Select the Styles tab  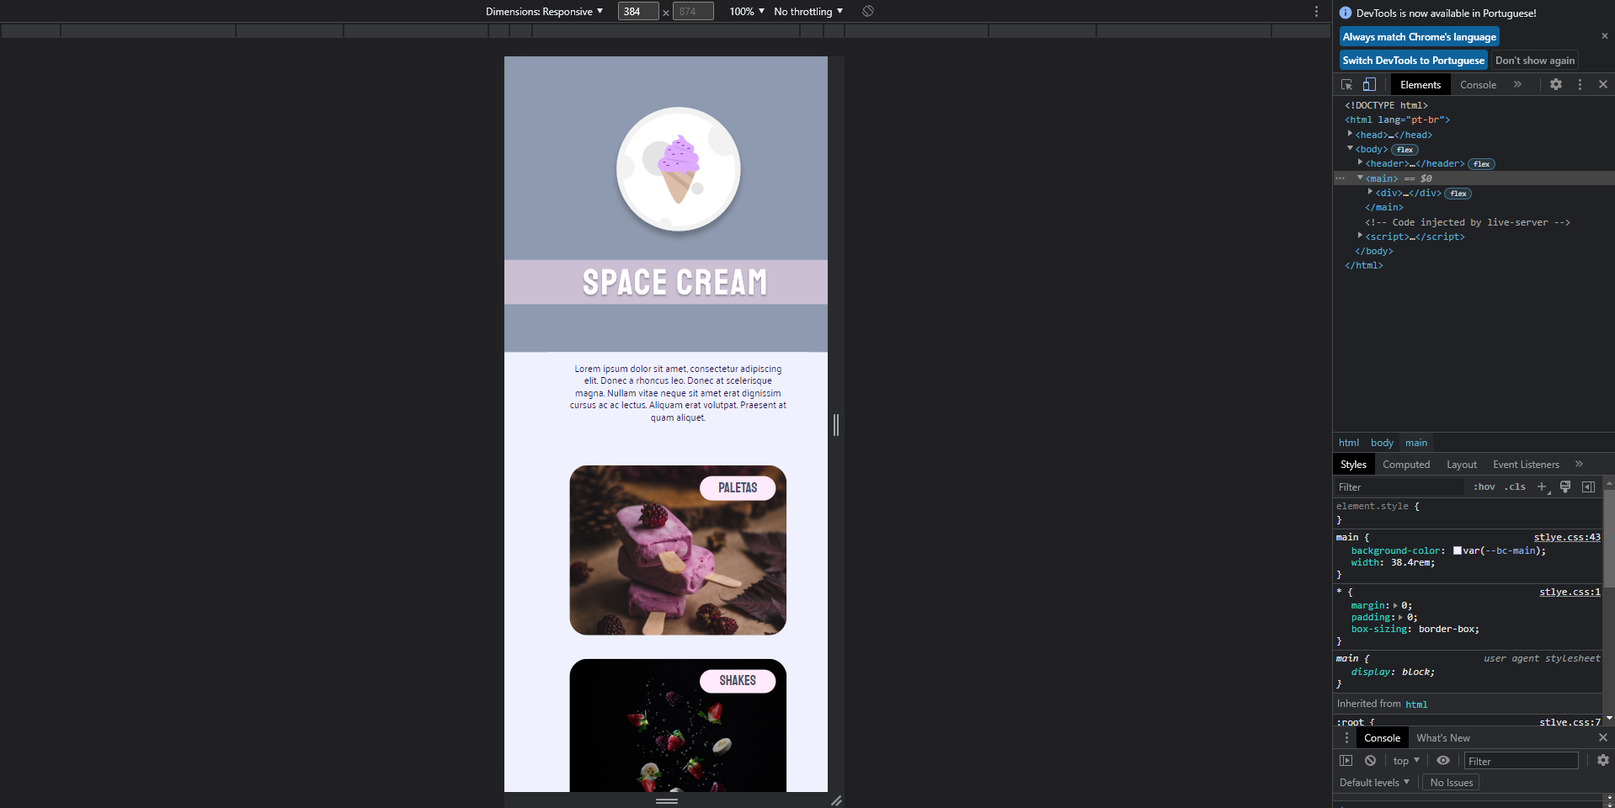point(1353,465)
